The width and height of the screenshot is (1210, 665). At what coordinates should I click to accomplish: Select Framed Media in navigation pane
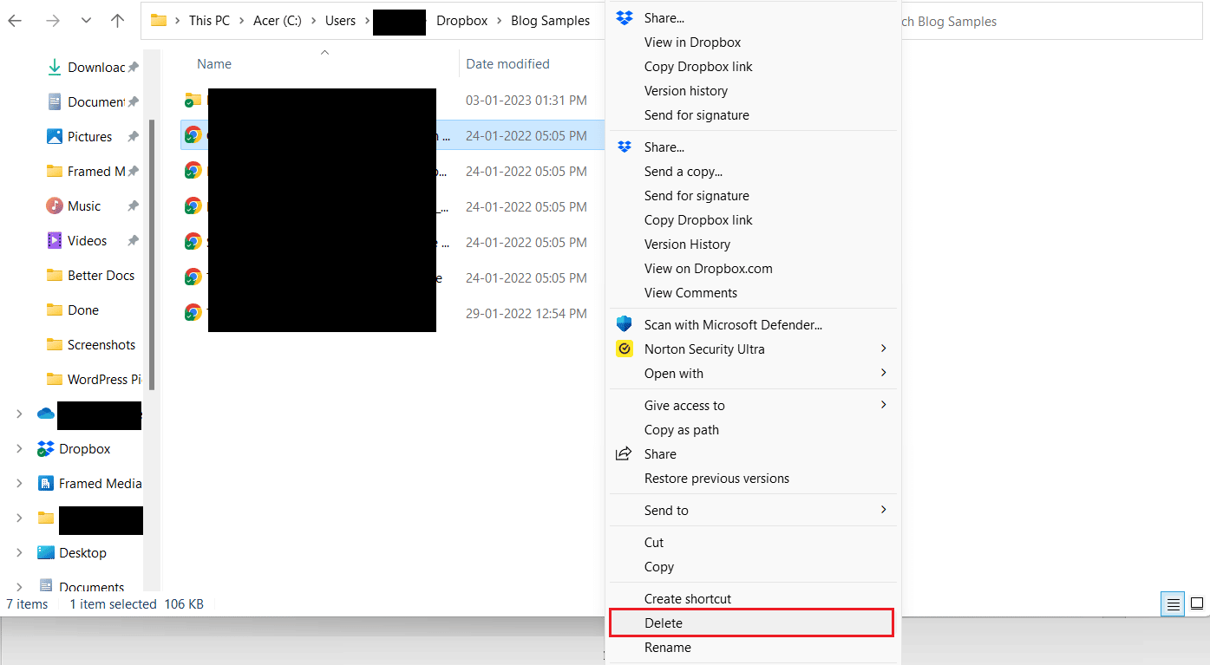(x=89, y=483)
